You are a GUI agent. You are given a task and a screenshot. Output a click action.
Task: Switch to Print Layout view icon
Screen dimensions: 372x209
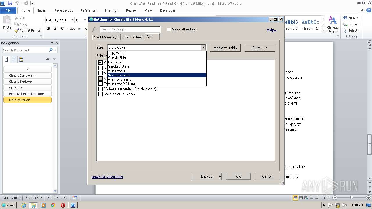(295, 198)
